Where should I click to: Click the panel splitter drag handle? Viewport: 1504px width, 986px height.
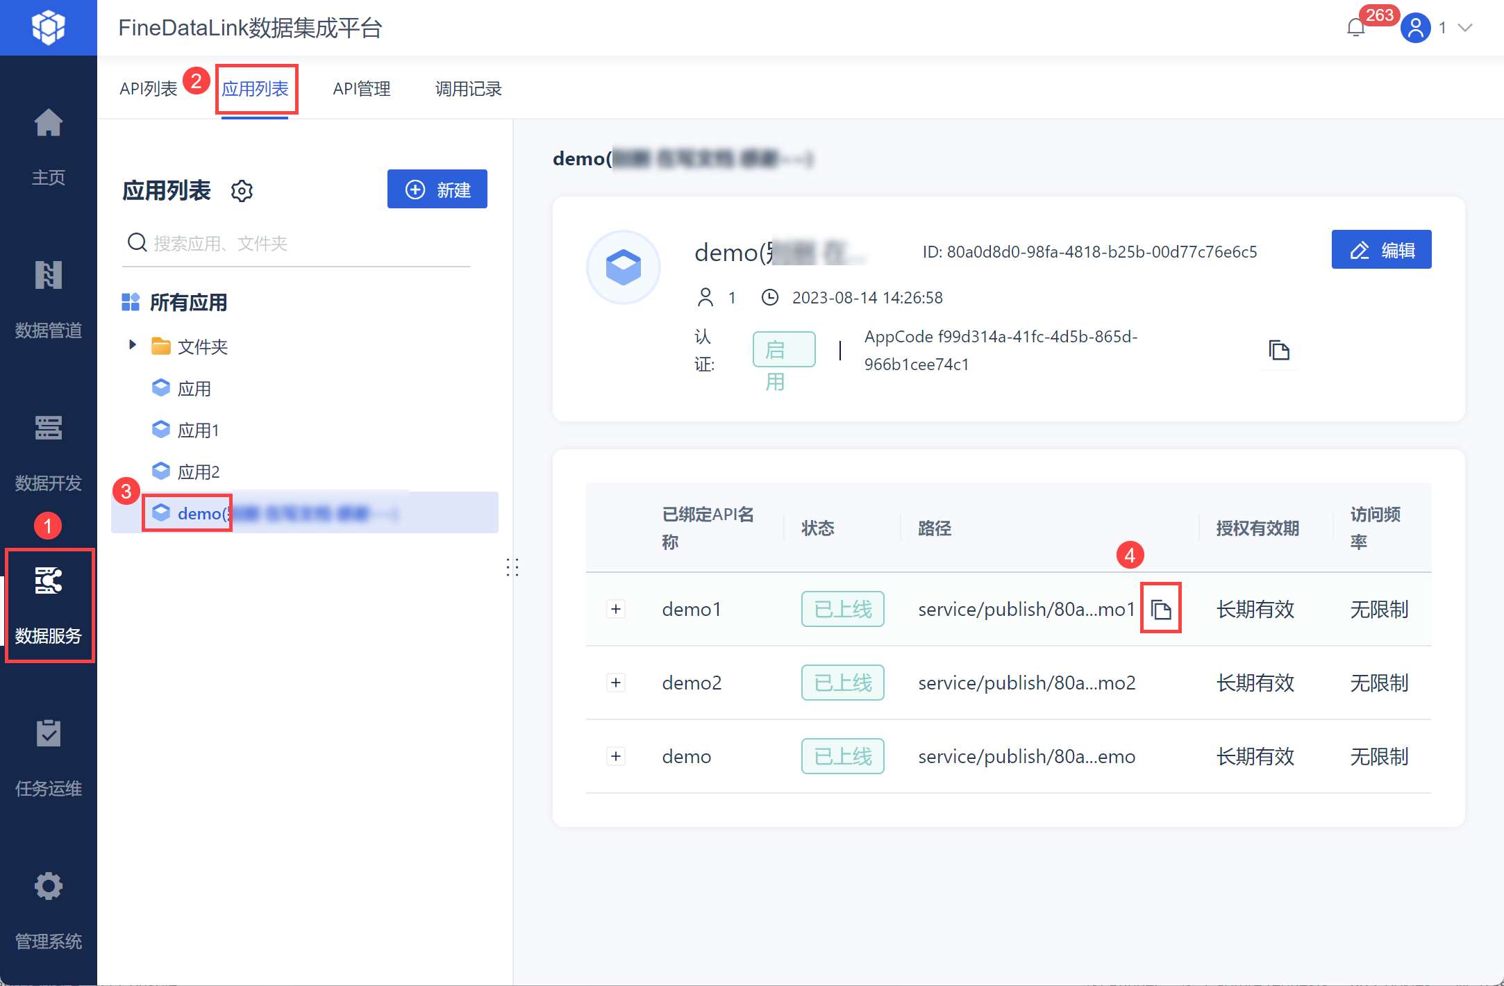tap(512, 567)
